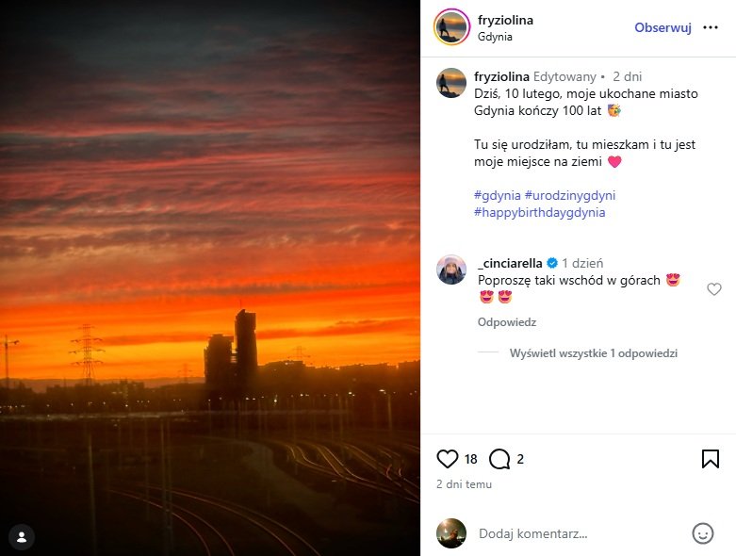Click fryziolina avatar beside caption
736x556 pixels.
point(451,83)
